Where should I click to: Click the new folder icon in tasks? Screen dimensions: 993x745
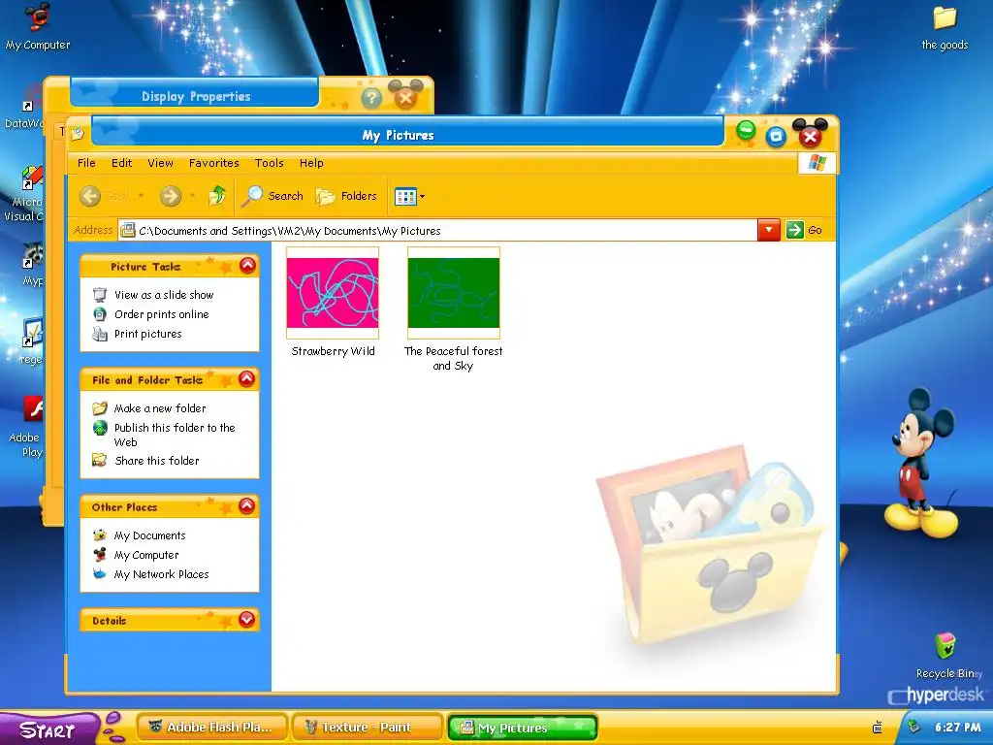[x=100, y=408]
